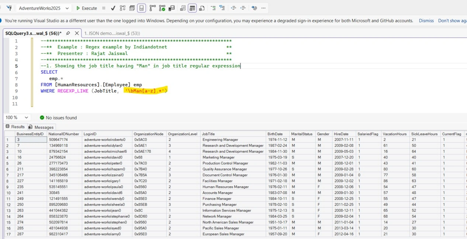This screenshot has width=467, height=239.
Task: Select the Quality Assurance Manager cell
Action: pyautogui.click(x=233, y=169)
